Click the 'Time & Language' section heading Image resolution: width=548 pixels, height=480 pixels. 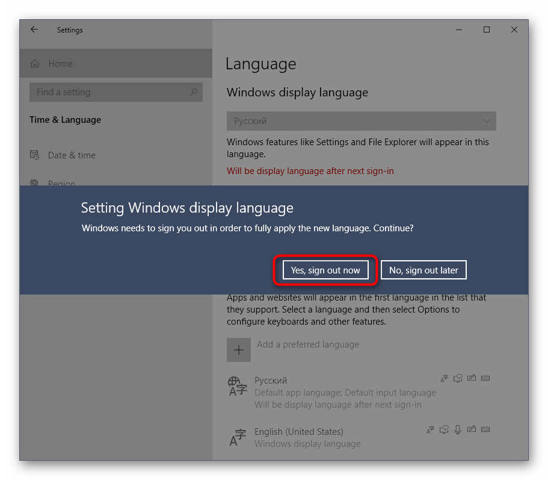65,120
